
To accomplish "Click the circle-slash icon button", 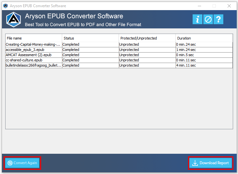I will point(208,19).
